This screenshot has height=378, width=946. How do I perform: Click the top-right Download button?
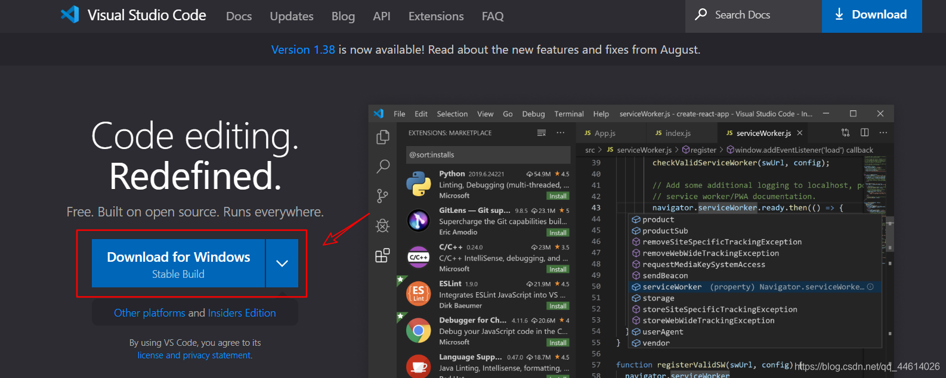(871, 15)
